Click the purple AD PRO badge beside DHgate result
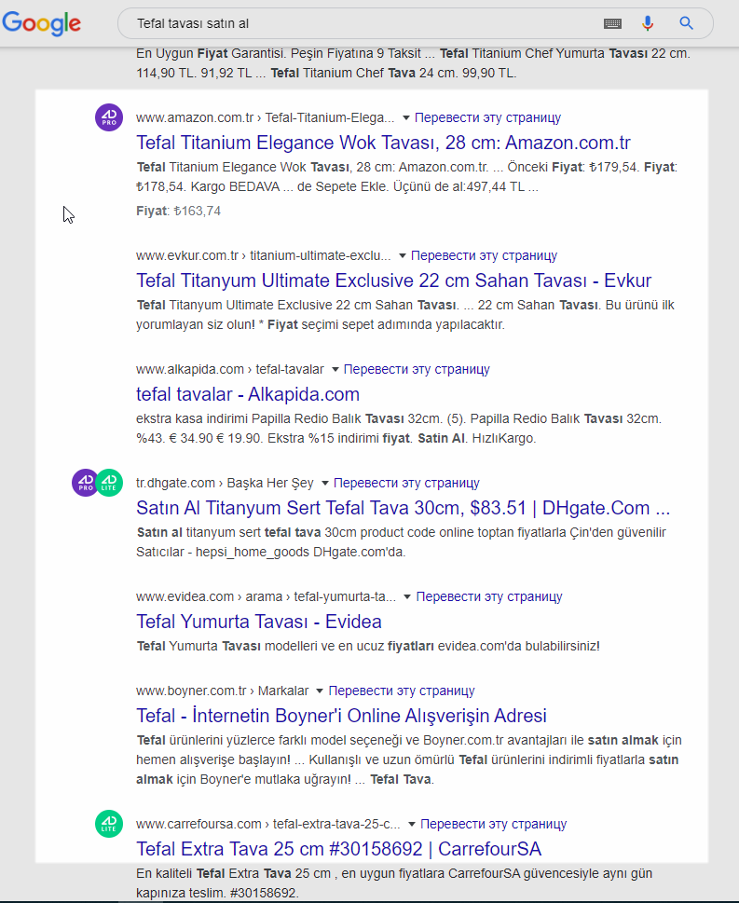The height and width of the screenshot is (903, 739). (87, 483)
